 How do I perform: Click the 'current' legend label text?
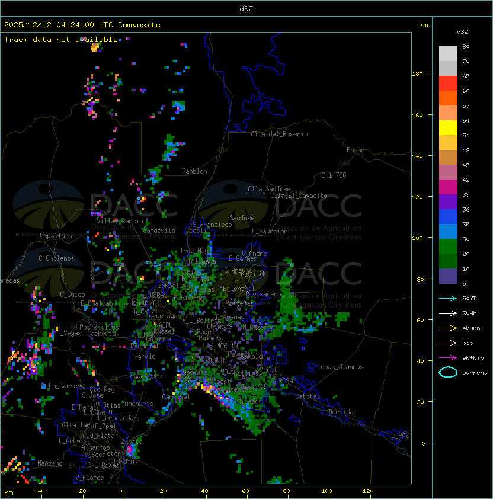point(475,372)
